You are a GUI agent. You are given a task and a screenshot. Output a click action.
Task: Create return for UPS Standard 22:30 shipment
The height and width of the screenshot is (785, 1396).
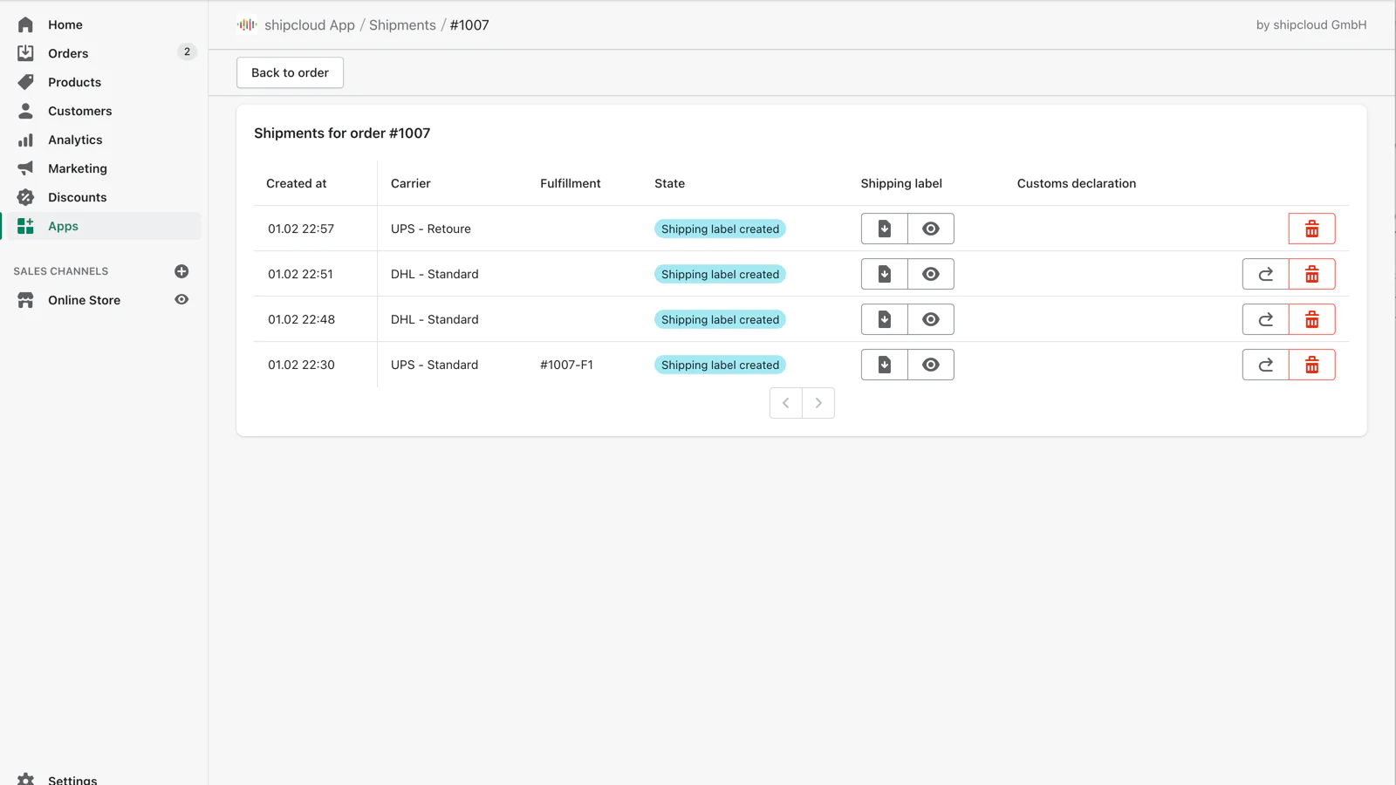1265,365
